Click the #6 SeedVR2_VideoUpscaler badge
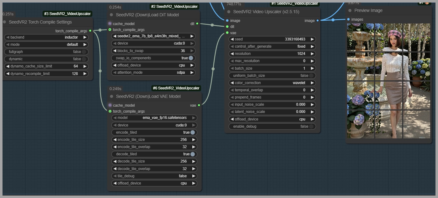 pyautogui.click(x=176, y=88)
